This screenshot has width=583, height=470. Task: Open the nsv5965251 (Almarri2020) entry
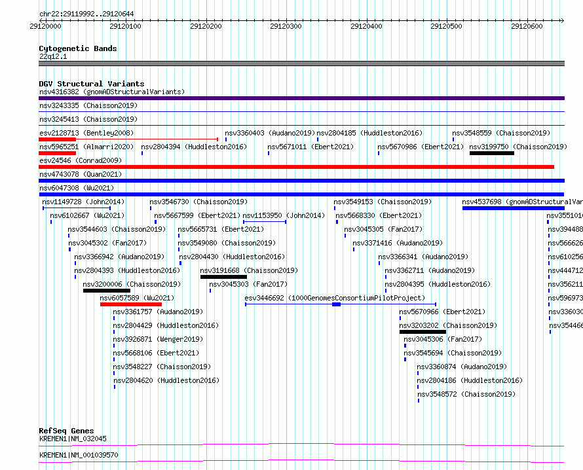tap(86, 147)
